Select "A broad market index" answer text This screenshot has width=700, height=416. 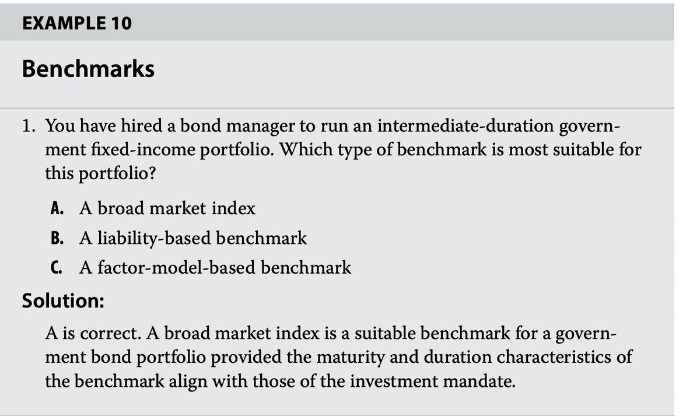click(167, 208)
